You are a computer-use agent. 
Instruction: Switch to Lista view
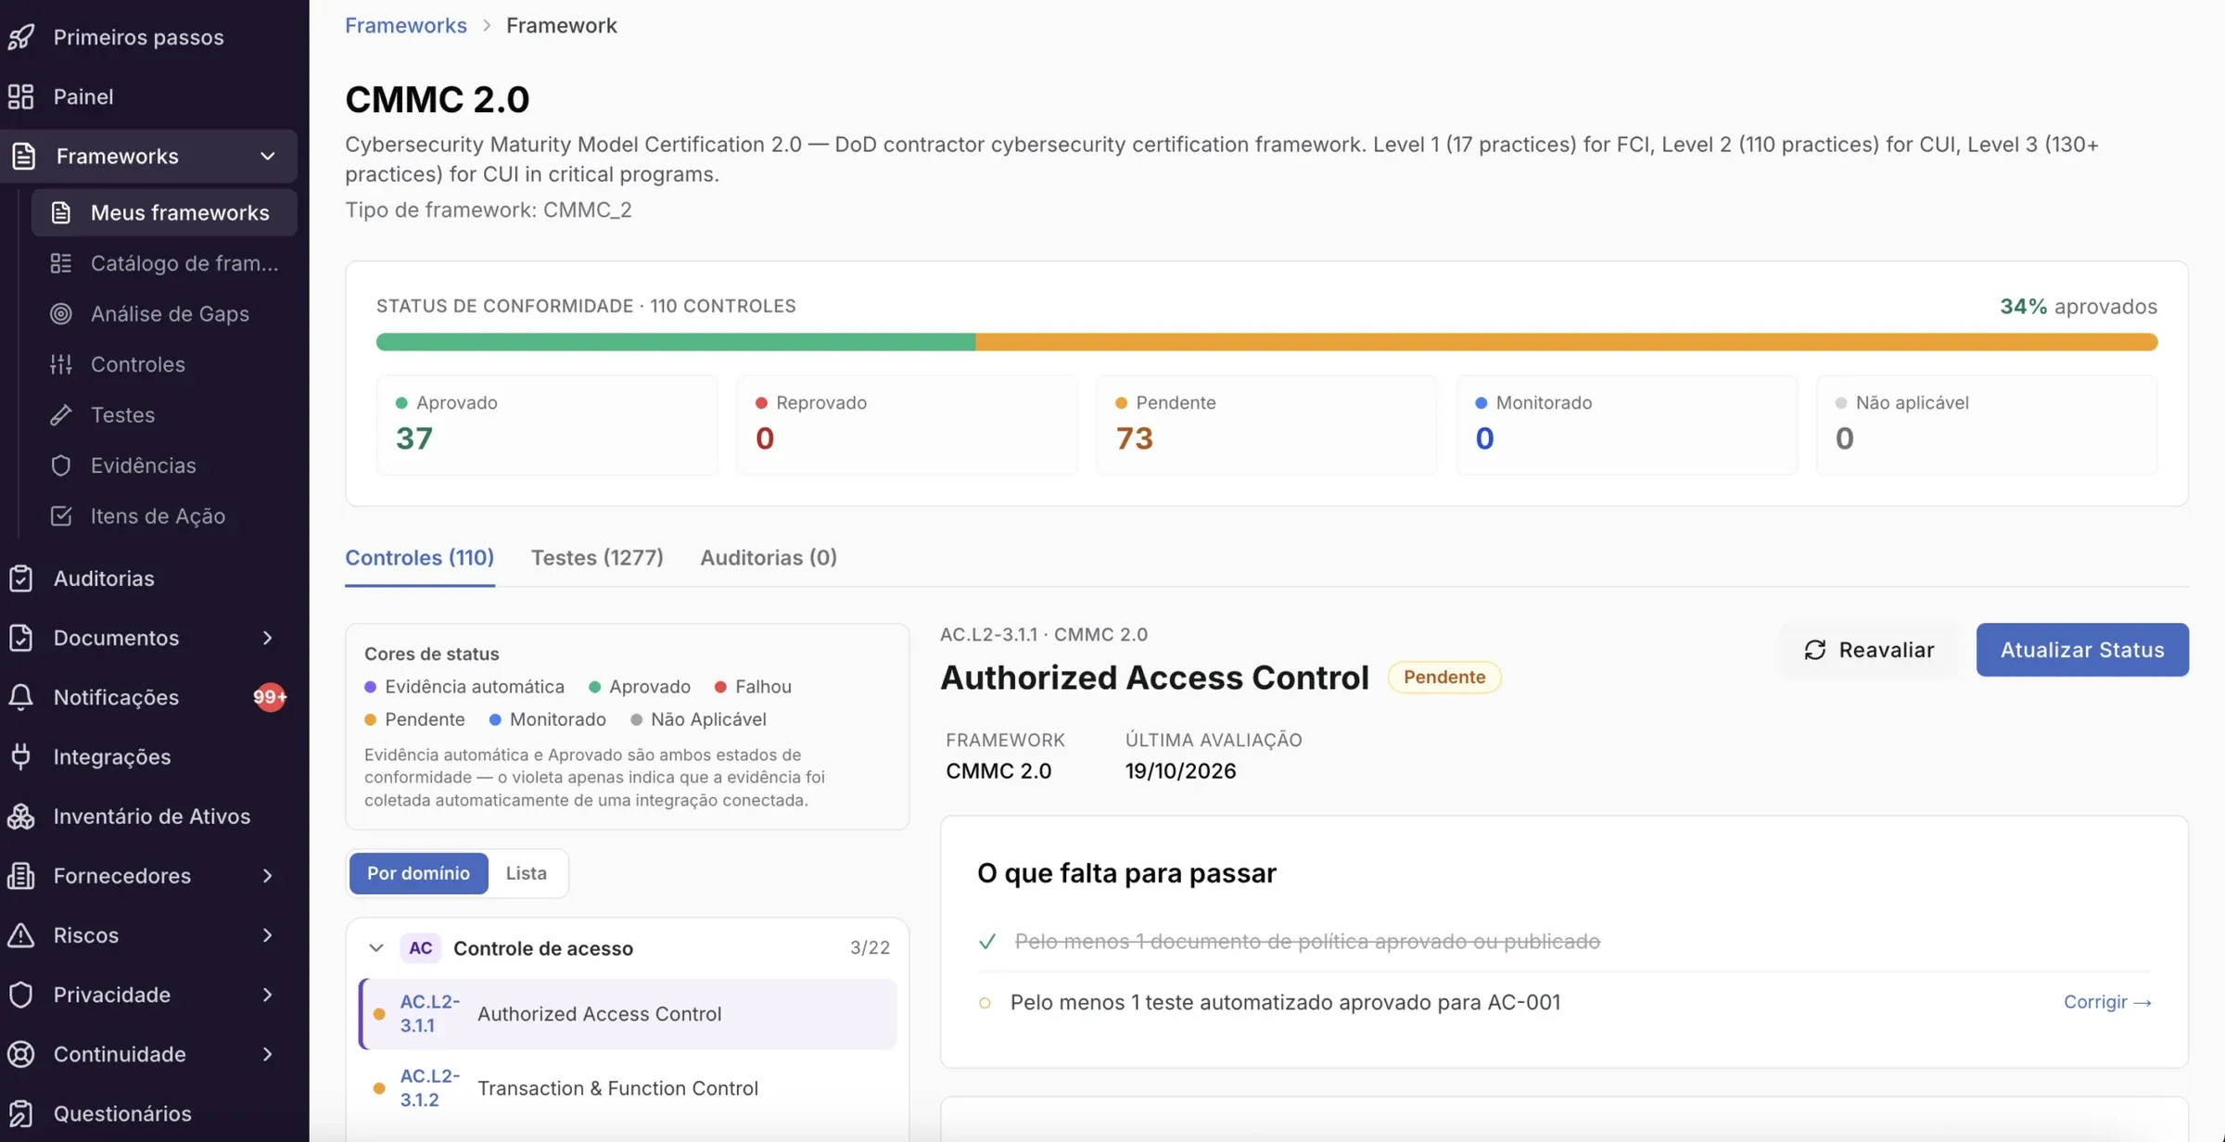pyautogui.click(x=526, y=873)
